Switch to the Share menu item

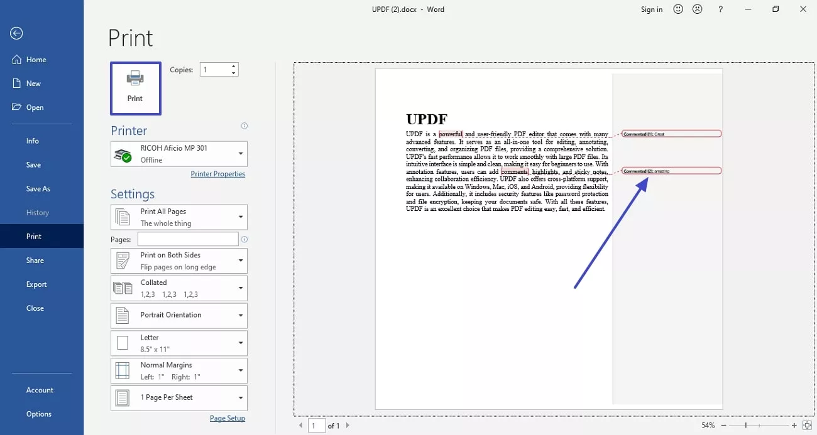coord(35,260)
